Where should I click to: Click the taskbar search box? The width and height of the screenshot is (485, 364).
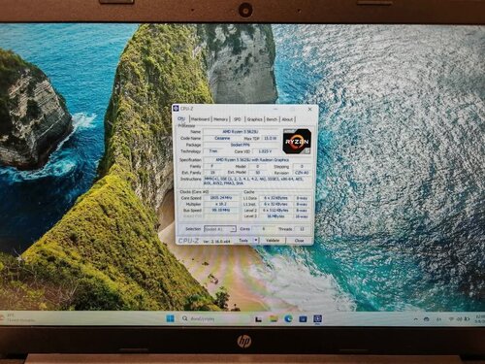[199, 318]
